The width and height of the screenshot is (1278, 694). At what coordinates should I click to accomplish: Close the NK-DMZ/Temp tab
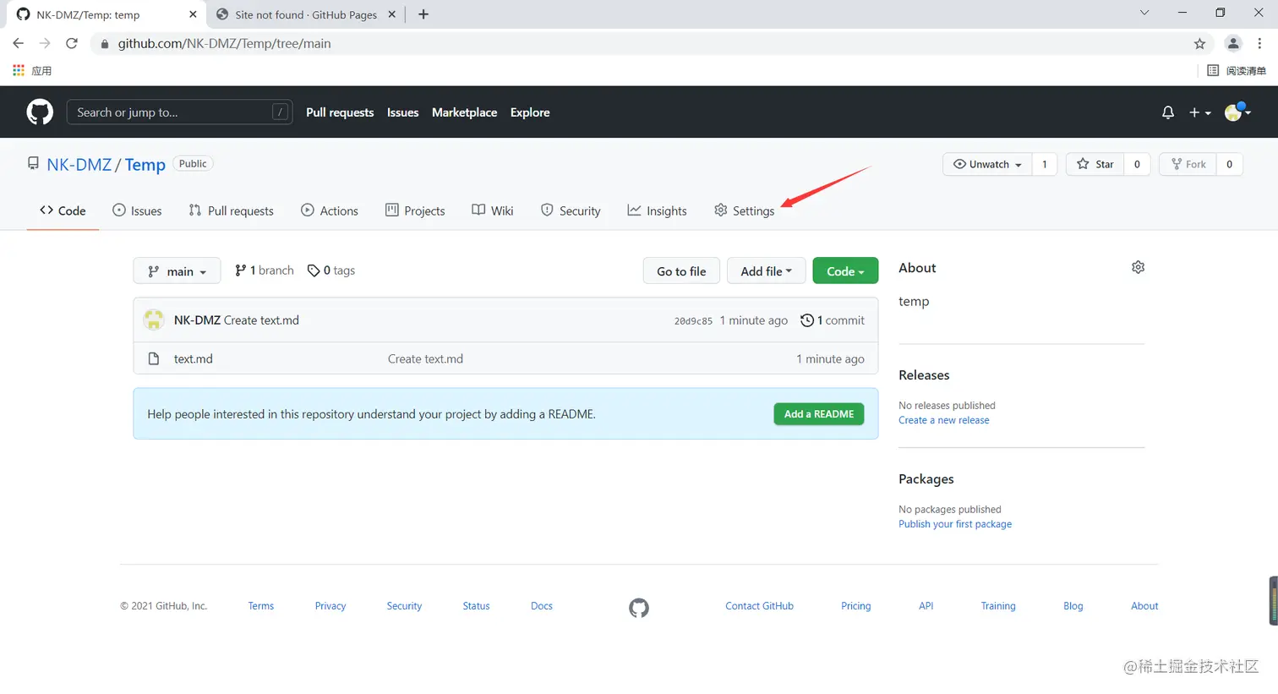193,14
